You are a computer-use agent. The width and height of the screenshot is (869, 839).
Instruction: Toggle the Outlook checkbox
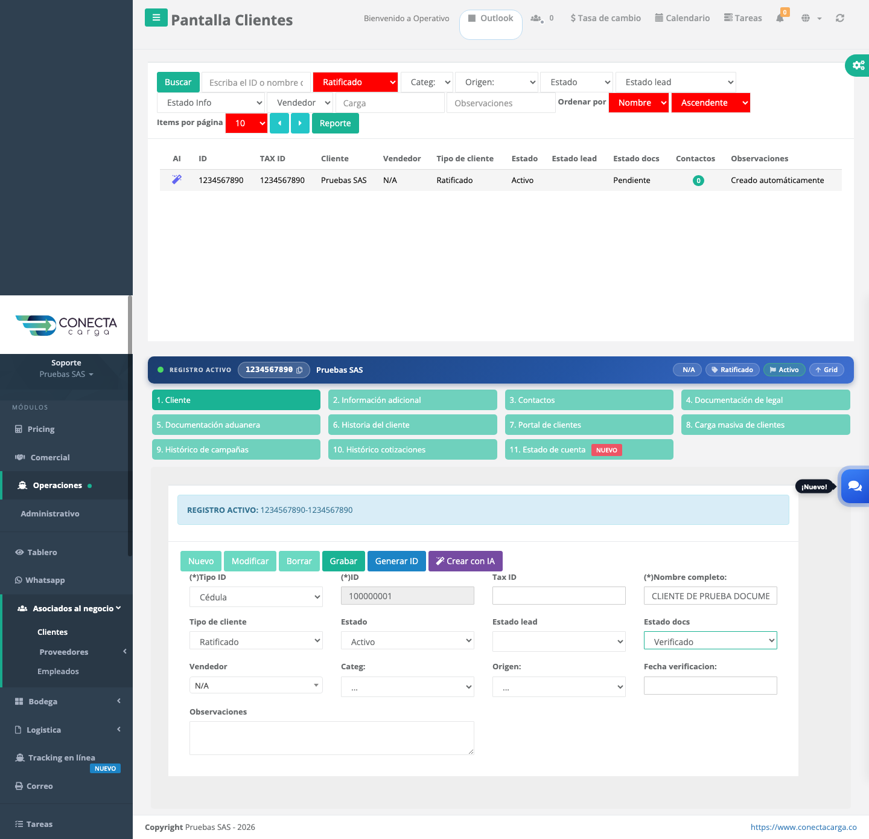(472, 18)
